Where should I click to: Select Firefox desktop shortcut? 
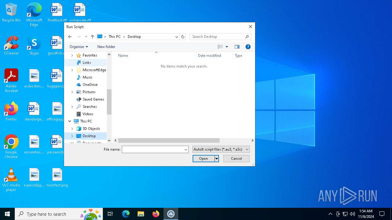(x=11, y=112)
